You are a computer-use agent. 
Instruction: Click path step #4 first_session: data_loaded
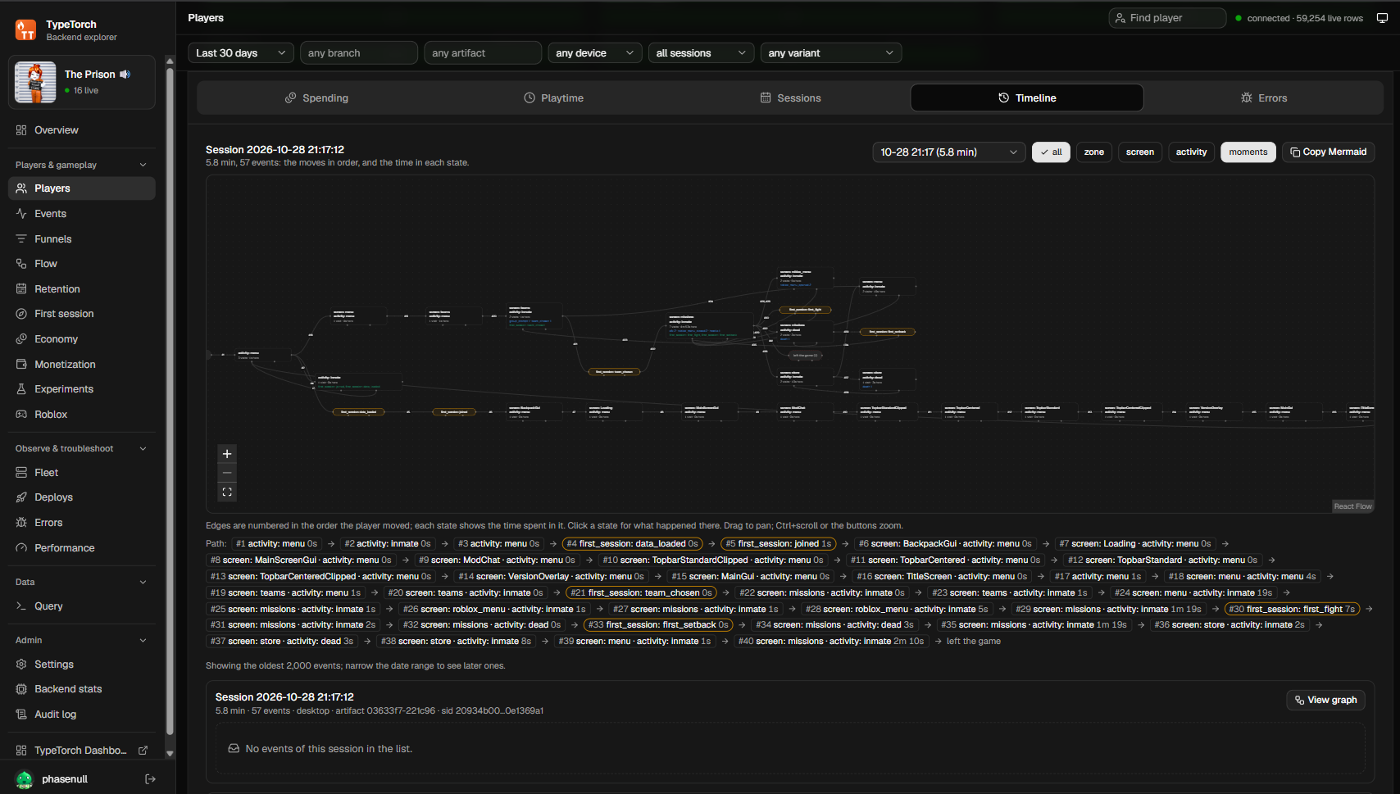coord(632,544)
